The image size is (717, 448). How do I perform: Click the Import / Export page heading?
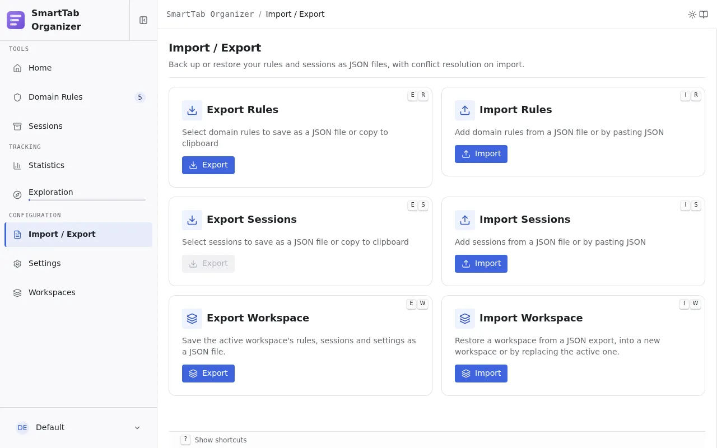tap(215, 48)
